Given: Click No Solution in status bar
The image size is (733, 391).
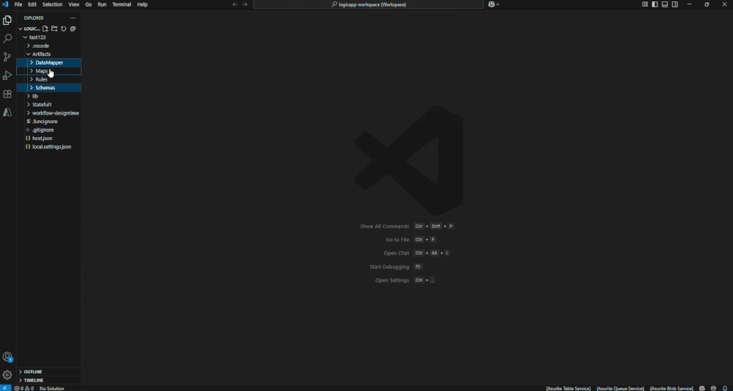Looking at the screenshot, I should [x=51, y=388].
